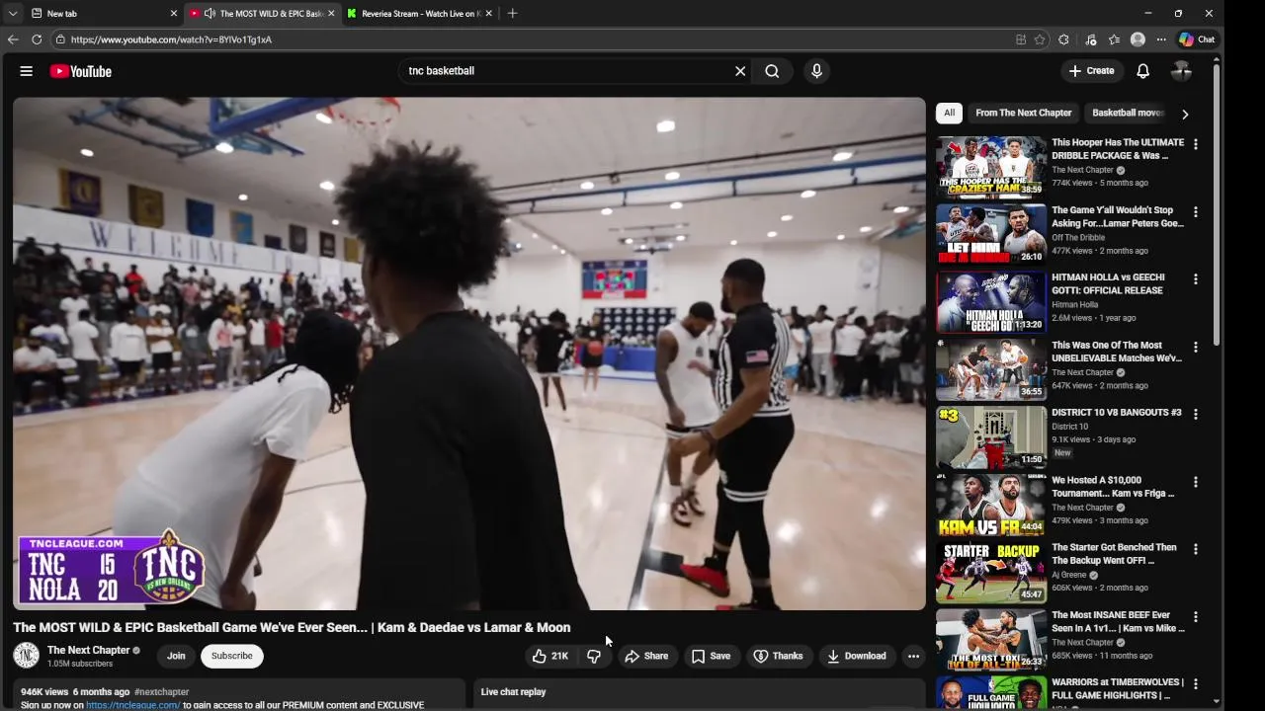The width and height of the screenshot is (1265, 711).
Task: Open the split screen icon in address bar
Action: pos(1021,39)
